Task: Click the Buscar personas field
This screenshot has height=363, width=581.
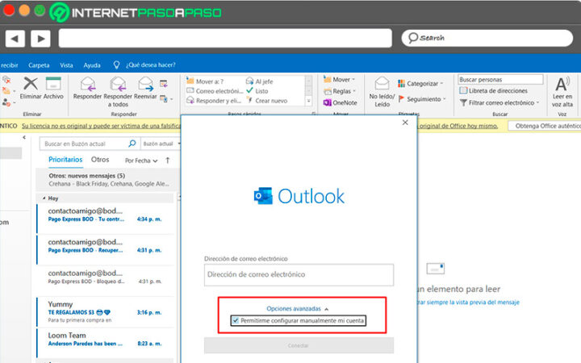Action: click(500, 79)
